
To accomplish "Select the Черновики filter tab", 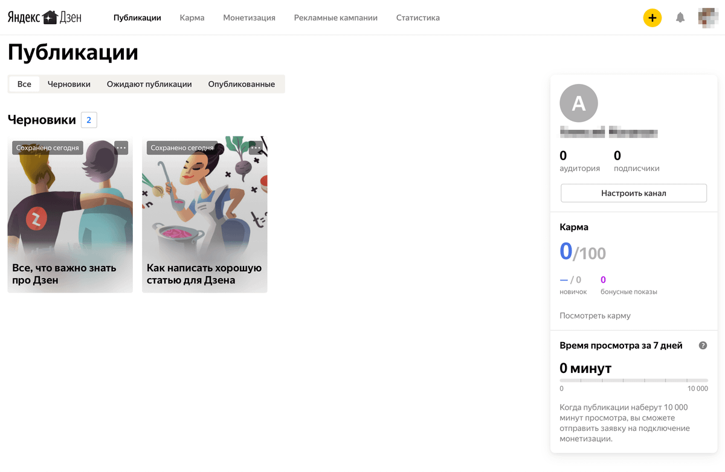I will pyautogui.click(x=69, y=84).
